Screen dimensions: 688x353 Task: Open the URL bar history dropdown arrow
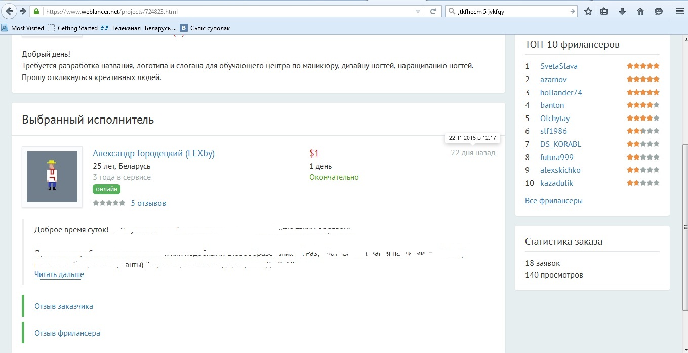click(x=418, y=11)
